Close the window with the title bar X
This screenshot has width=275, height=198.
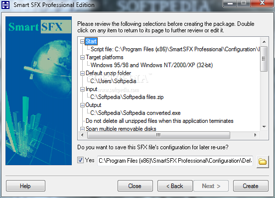tap(262, 3)
